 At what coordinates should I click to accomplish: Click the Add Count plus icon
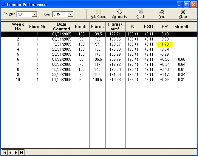click(98, 12)
